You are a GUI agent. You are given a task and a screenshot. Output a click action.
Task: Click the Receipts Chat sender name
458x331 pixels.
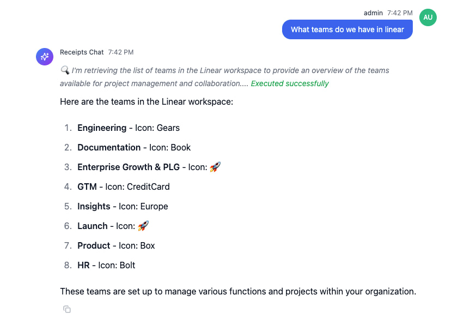click(82, 52)
